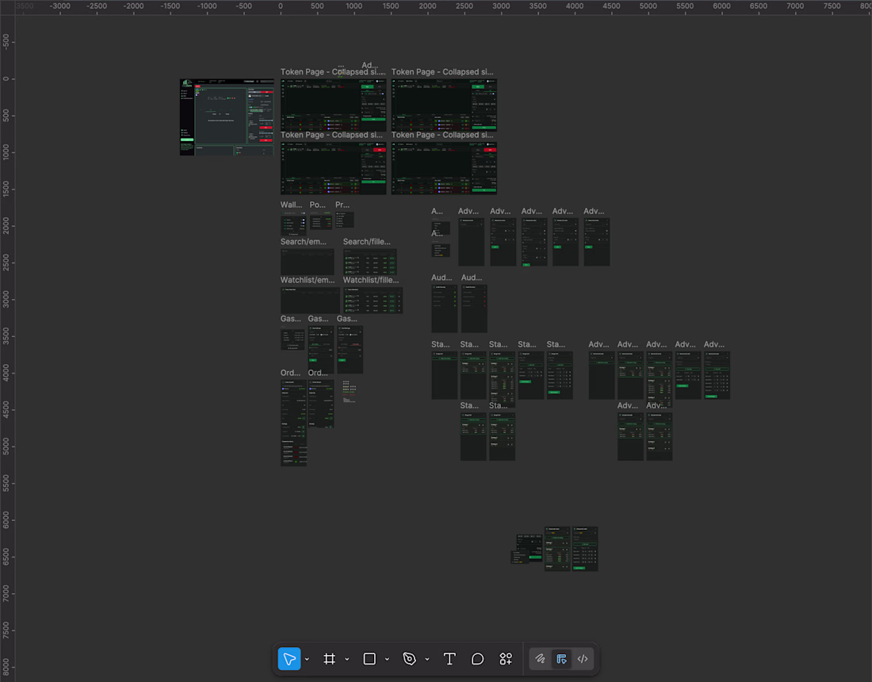Click the first 'Ord...' frame label

coord(290,373)
